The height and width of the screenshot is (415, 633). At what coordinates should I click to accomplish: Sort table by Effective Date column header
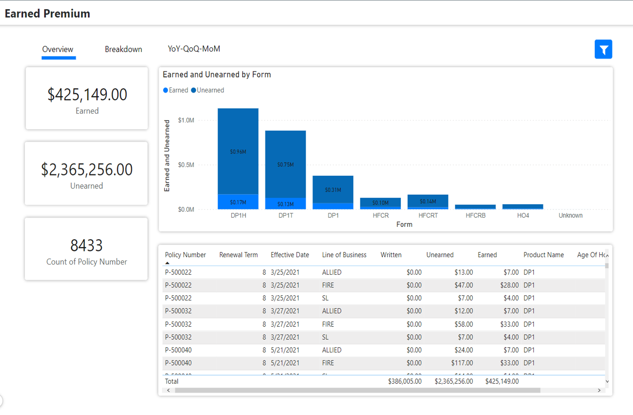[x=290, y=255]
